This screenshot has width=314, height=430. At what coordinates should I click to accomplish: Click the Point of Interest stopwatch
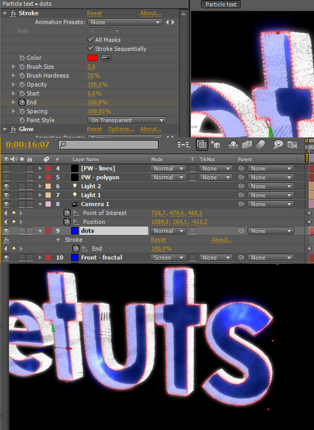click(67, 213)
